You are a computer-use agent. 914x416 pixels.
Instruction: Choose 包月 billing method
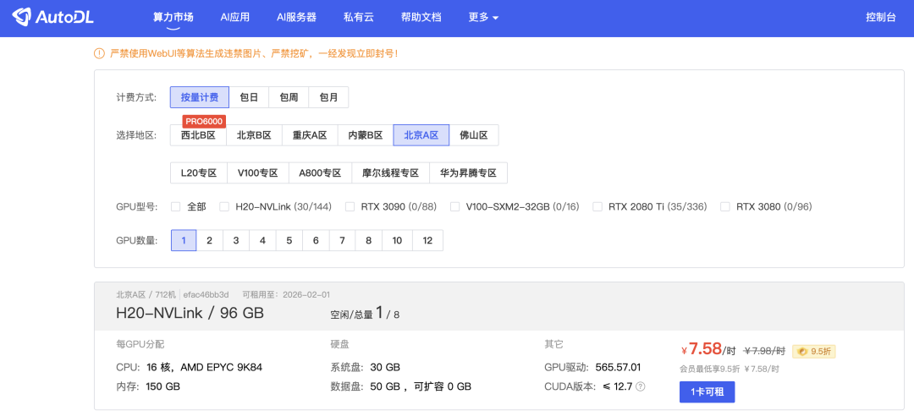pyautogui.click(x=328, y=97)
